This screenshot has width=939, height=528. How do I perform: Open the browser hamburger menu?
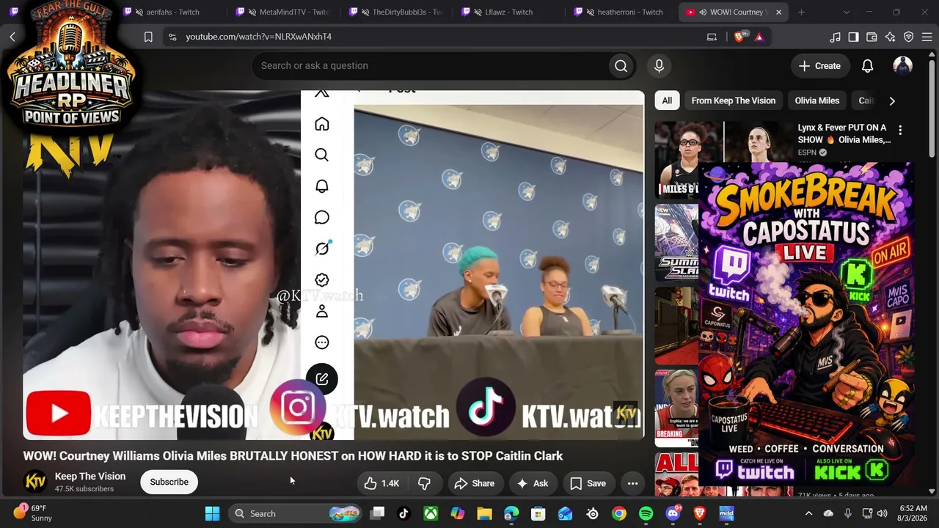pos(927,37)
